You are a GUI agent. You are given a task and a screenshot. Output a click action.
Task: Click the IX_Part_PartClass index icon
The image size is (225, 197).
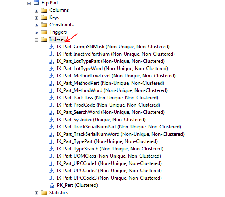(52, 98)
